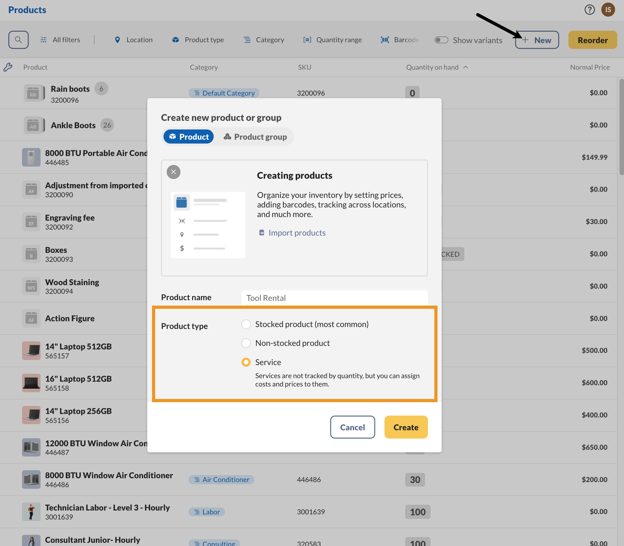Open the All filters panel
Screen dimensions: 624x546
61,40
